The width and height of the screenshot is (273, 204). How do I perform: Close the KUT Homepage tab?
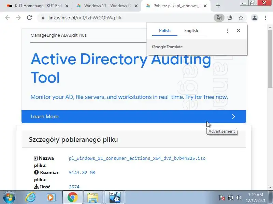(x=67, y=6)
